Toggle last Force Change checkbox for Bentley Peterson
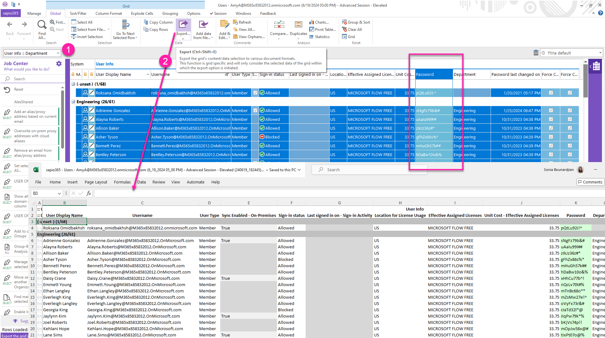Viewport: 605px width, 338px height. click(570, 155)
